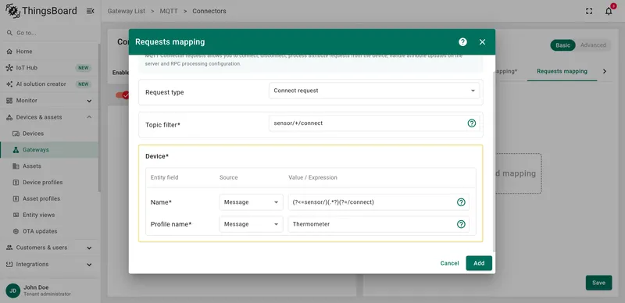The image size is (625, 303).
Task: Click Name expression help icon
Action: [461, 202]
